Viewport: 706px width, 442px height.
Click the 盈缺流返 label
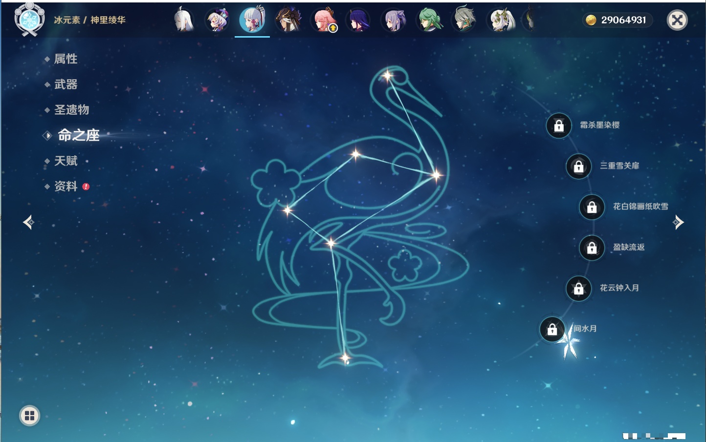point(629,247)
